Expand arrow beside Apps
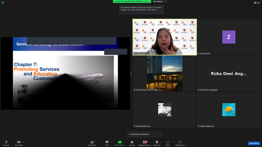The width and height of the screenshot is (262, 147). [172, 142]
